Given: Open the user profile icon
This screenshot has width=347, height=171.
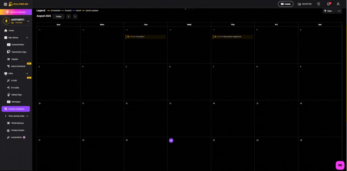Looking at the screenshot, I should click(x=338, y=4).
